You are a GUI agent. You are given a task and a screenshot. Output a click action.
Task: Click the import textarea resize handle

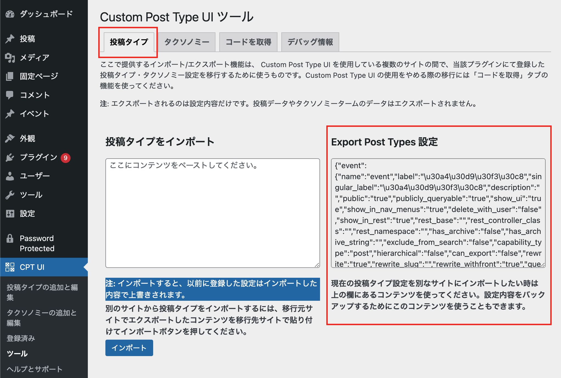click(317, 265)
